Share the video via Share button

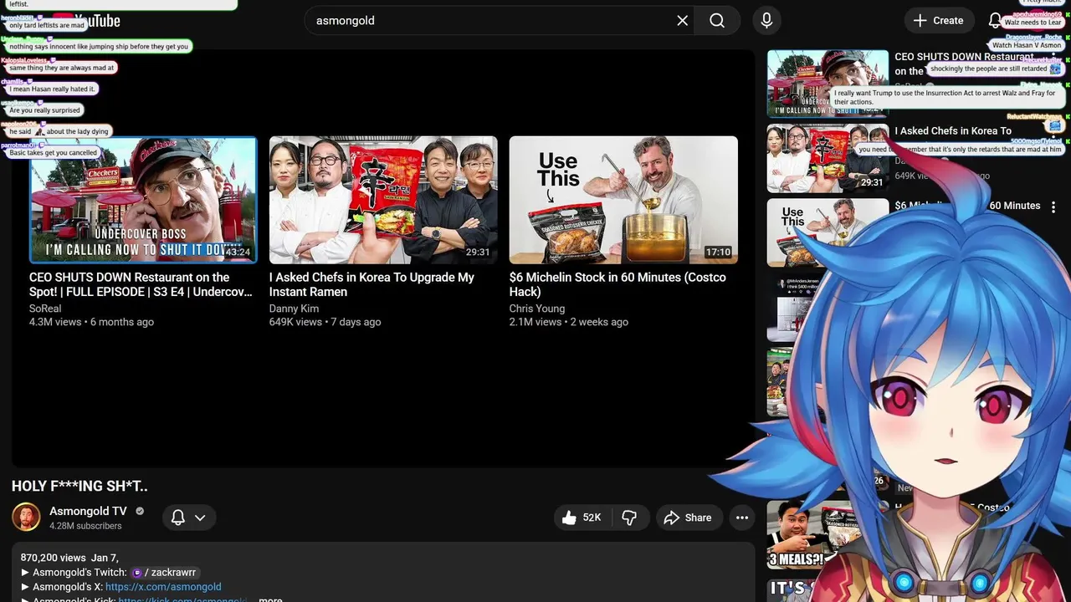click(x=688, y=518)
